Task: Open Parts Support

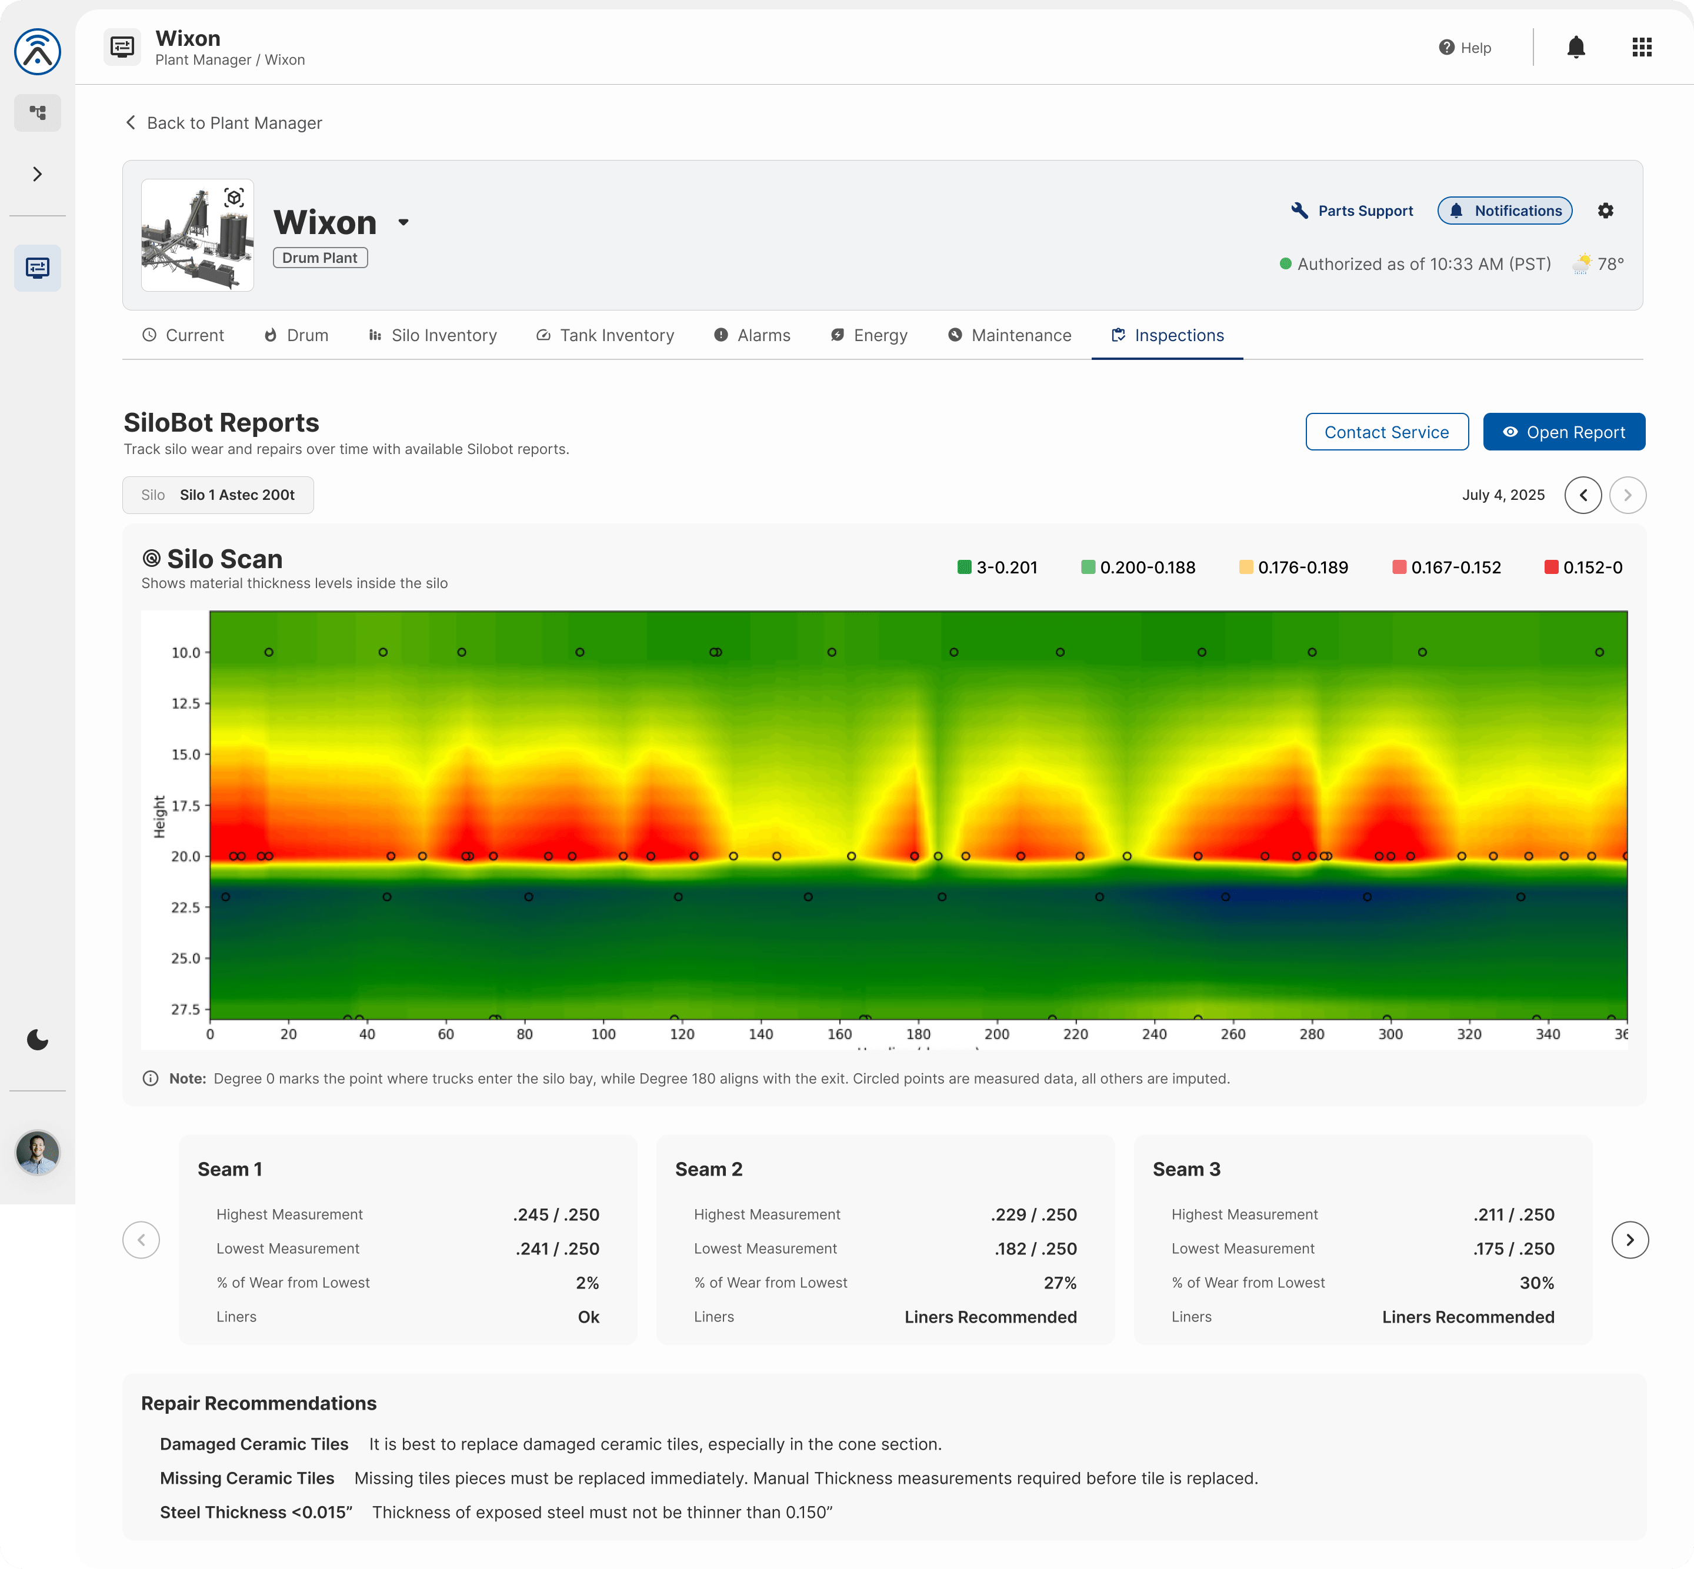Action: (x=1352, y=211)
